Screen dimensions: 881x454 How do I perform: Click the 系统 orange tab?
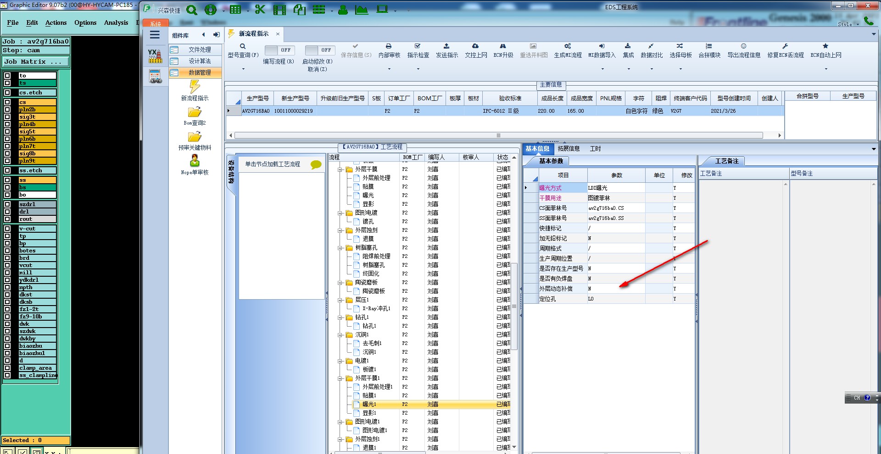click(156, 23)
